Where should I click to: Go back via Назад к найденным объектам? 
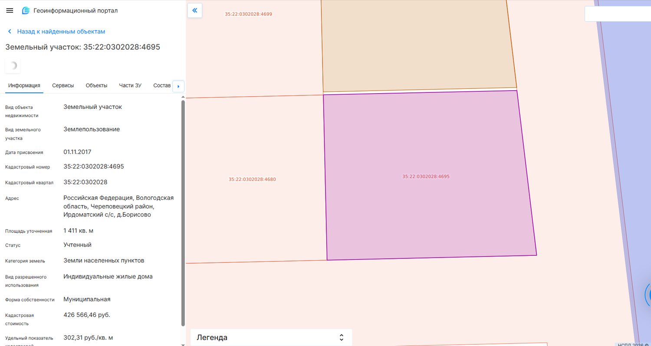(x=61, y=32)
